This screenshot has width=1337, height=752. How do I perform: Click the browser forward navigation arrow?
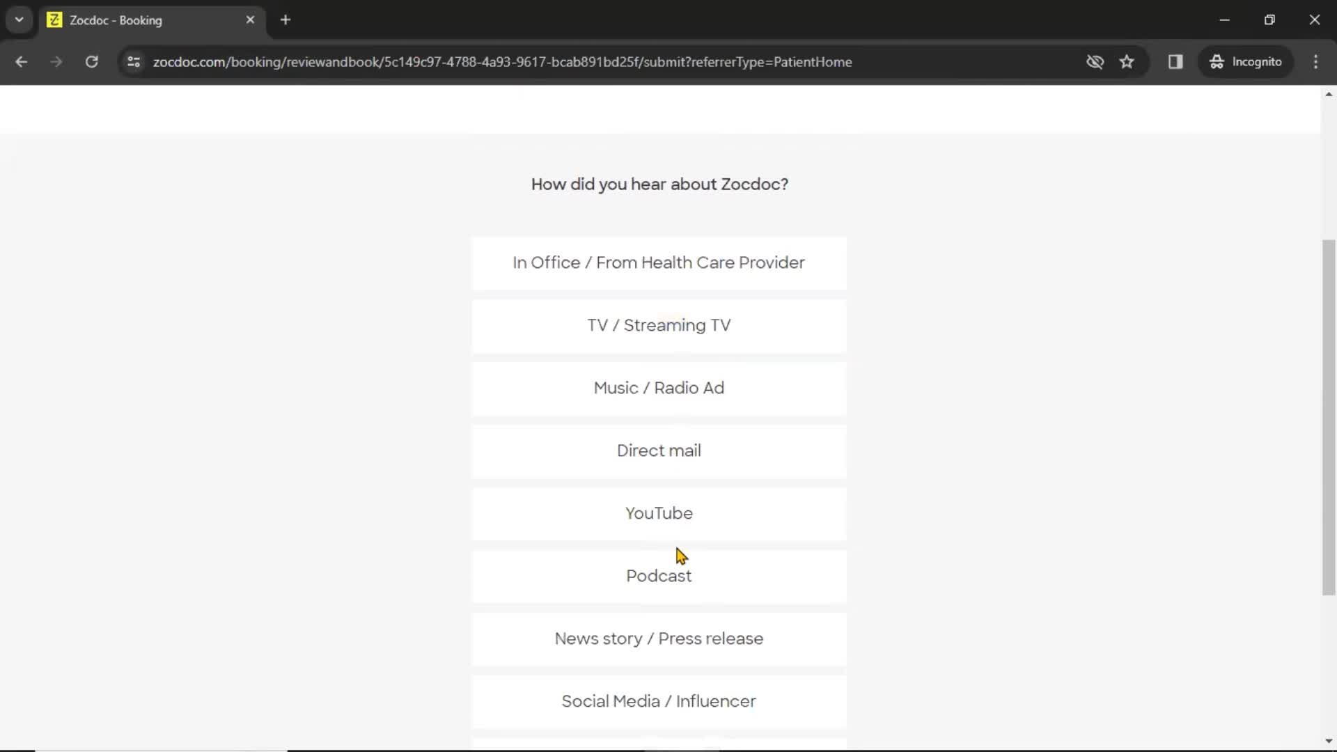point(57,63)
